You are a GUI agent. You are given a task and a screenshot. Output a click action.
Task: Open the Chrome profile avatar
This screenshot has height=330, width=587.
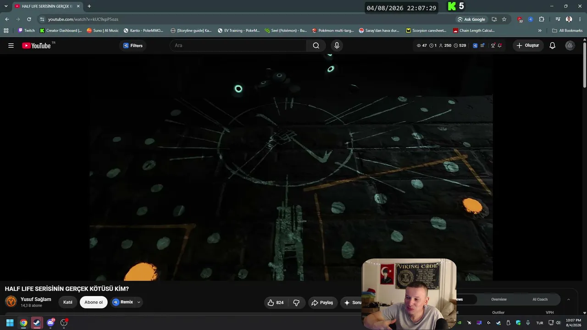point(569,19)
